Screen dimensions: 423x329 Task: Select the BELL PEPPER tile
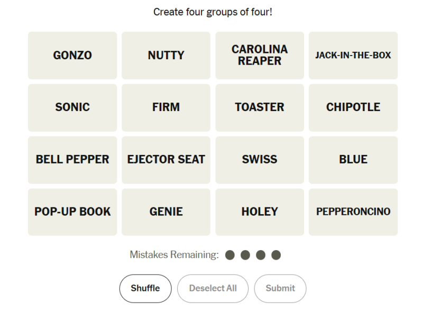click(x=72, y=160)
